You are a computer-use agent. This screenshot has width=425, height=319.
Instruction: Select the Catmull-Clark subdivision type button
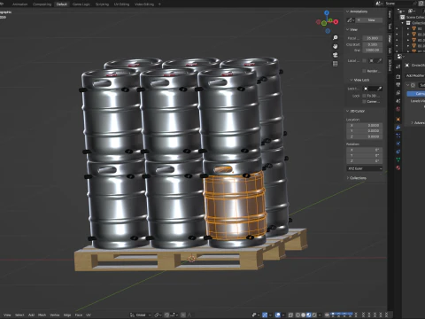click(x=416, y=94)
